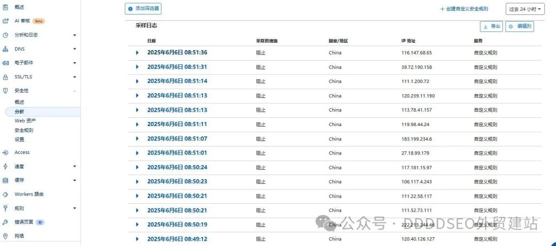Click the 添加筛选器 button
Image resolution: width=556 pixels, height=246 pixels.
click(x=143, y=9)
